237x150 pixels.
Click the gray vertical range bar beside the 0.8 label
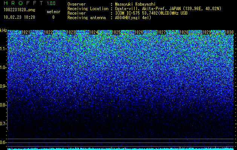point(8,115)
